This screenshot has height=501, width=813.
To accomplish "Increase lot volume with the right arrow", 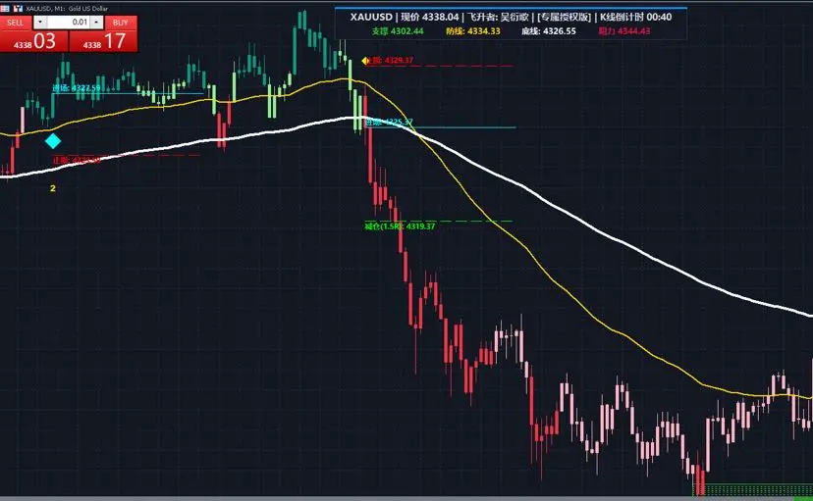I will coord(96,23).
